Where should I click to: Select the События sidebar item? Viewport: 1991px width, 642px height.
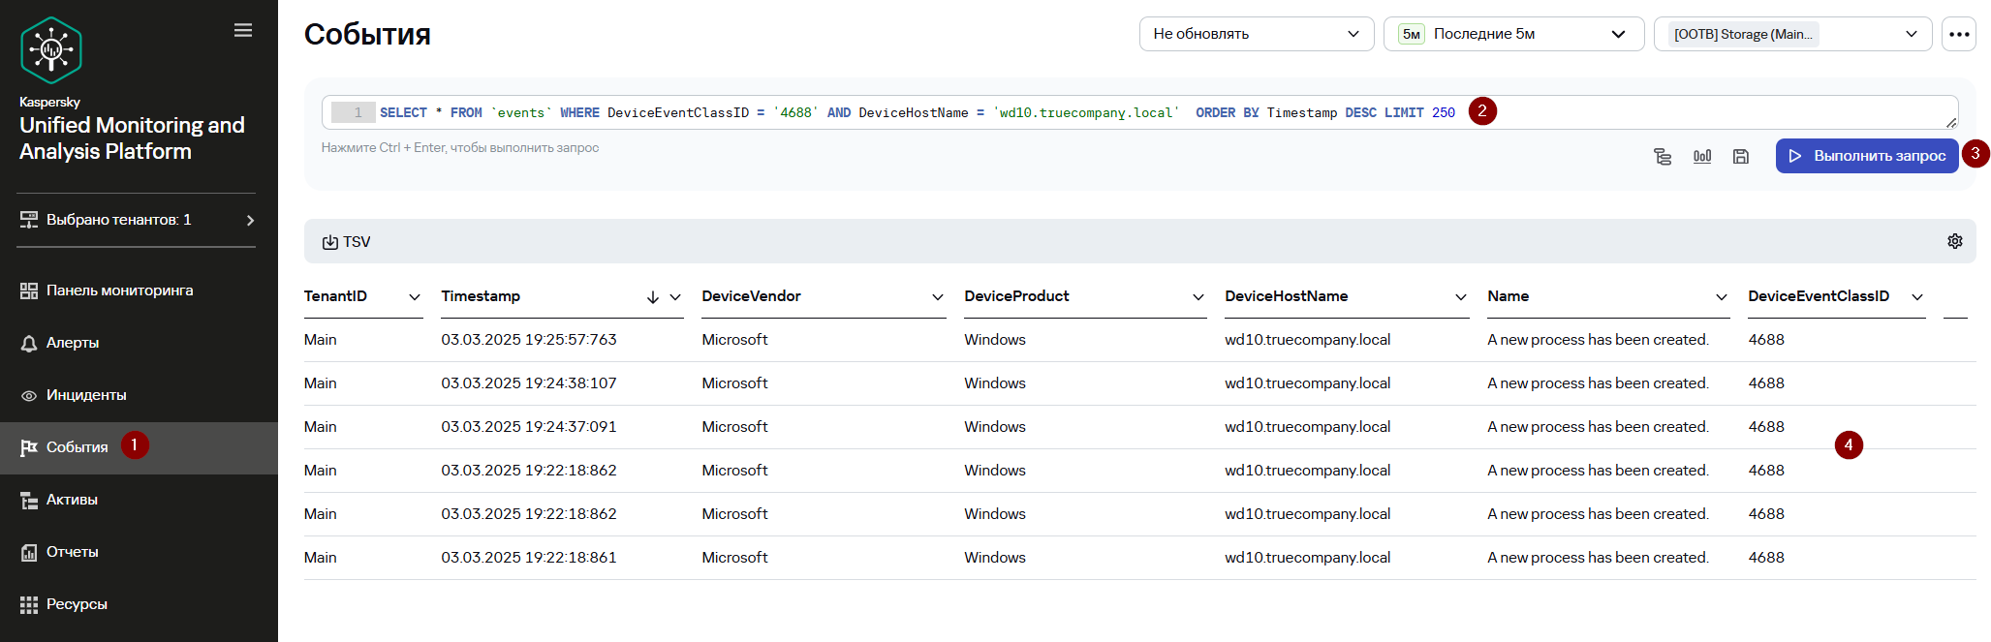139,447
